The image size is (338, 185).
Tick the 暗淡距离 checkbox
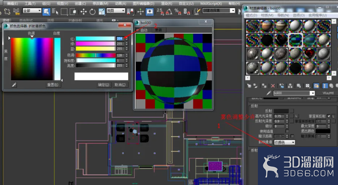point(292,136)
